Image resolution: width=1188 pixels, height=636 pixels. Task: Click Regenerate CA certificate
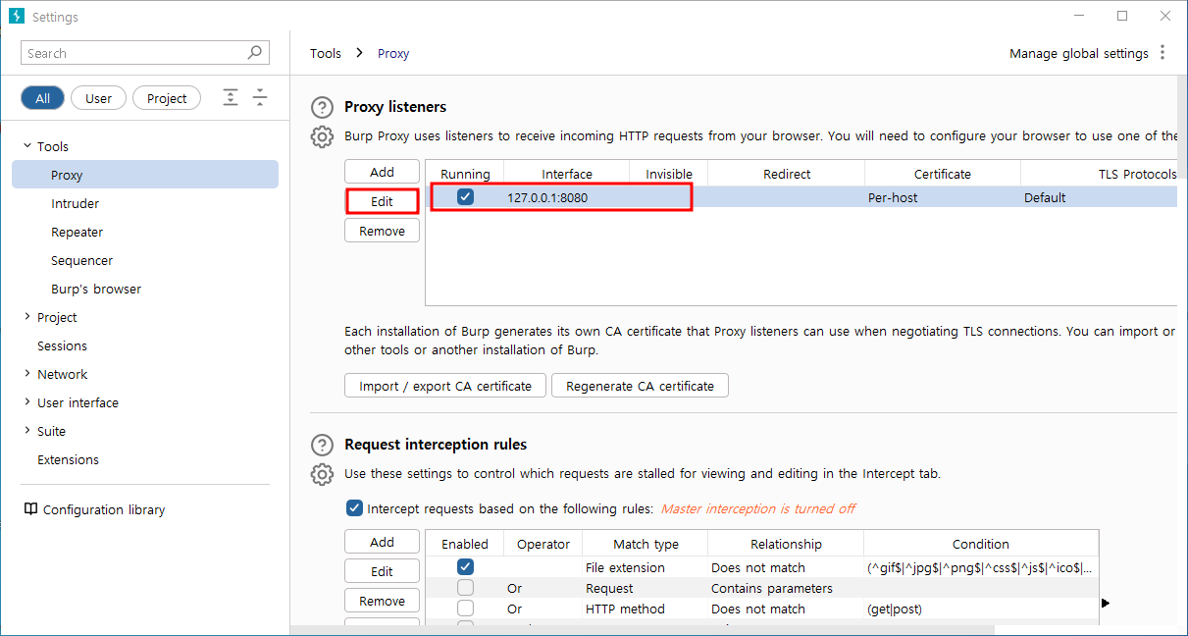(x=640, y=386)
